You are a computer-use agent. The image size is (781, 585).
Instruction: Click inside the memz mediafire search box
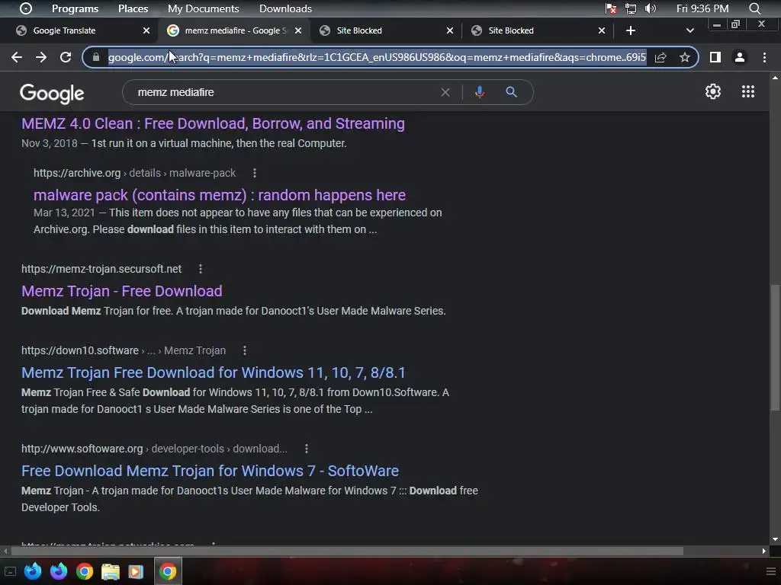284,92
